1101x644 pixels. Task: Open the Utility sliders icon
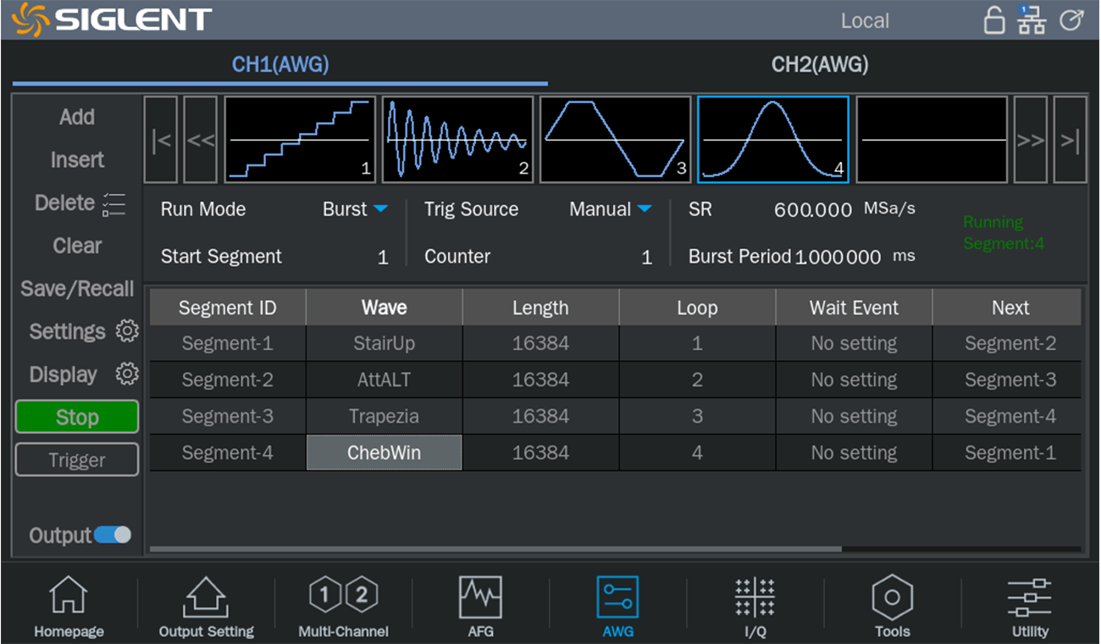pos(1029,597)
